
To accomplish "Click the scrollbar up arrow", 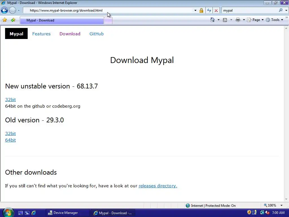I will [286, 28].
